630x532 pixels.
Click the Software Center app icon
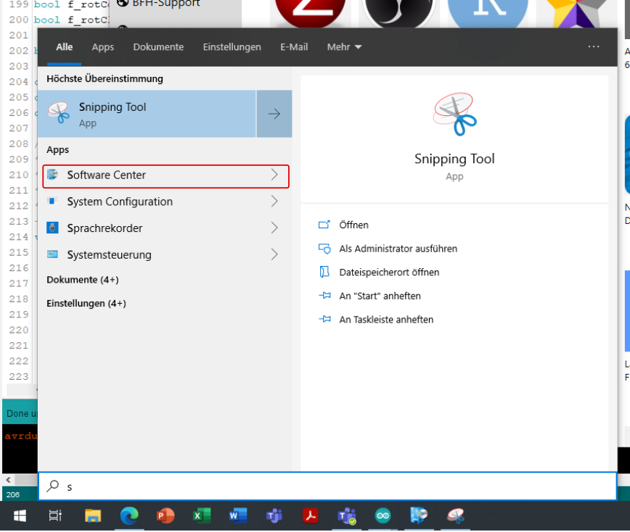[x=52, y=175]
